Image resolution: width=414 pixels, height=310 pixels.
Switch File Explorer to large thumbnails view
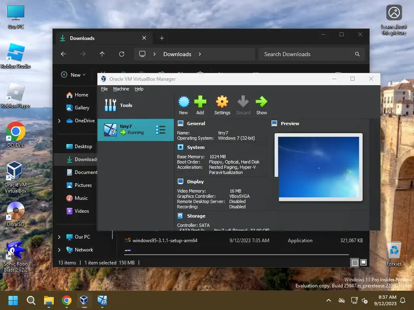363,262
